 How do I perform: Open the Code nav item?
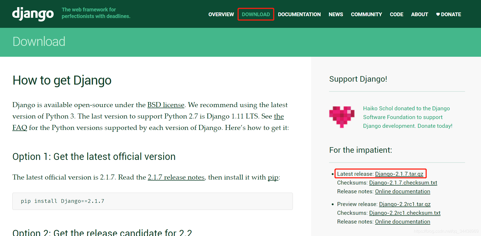coord(397,14)
